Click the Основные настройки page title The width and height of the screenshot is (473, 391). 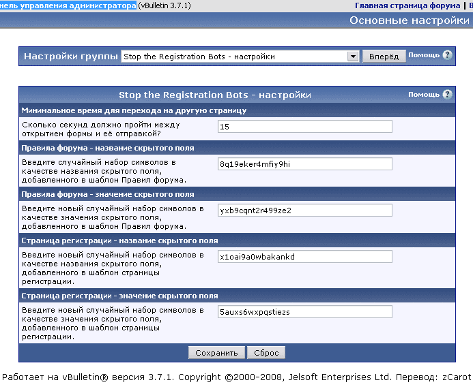coord(410,20)
